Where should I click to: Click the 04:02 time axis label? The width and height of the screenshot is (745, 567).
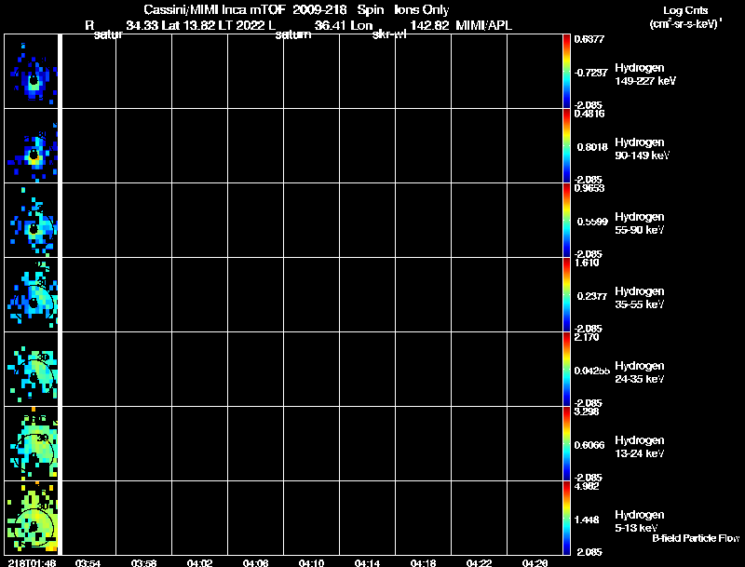point(199,563)
